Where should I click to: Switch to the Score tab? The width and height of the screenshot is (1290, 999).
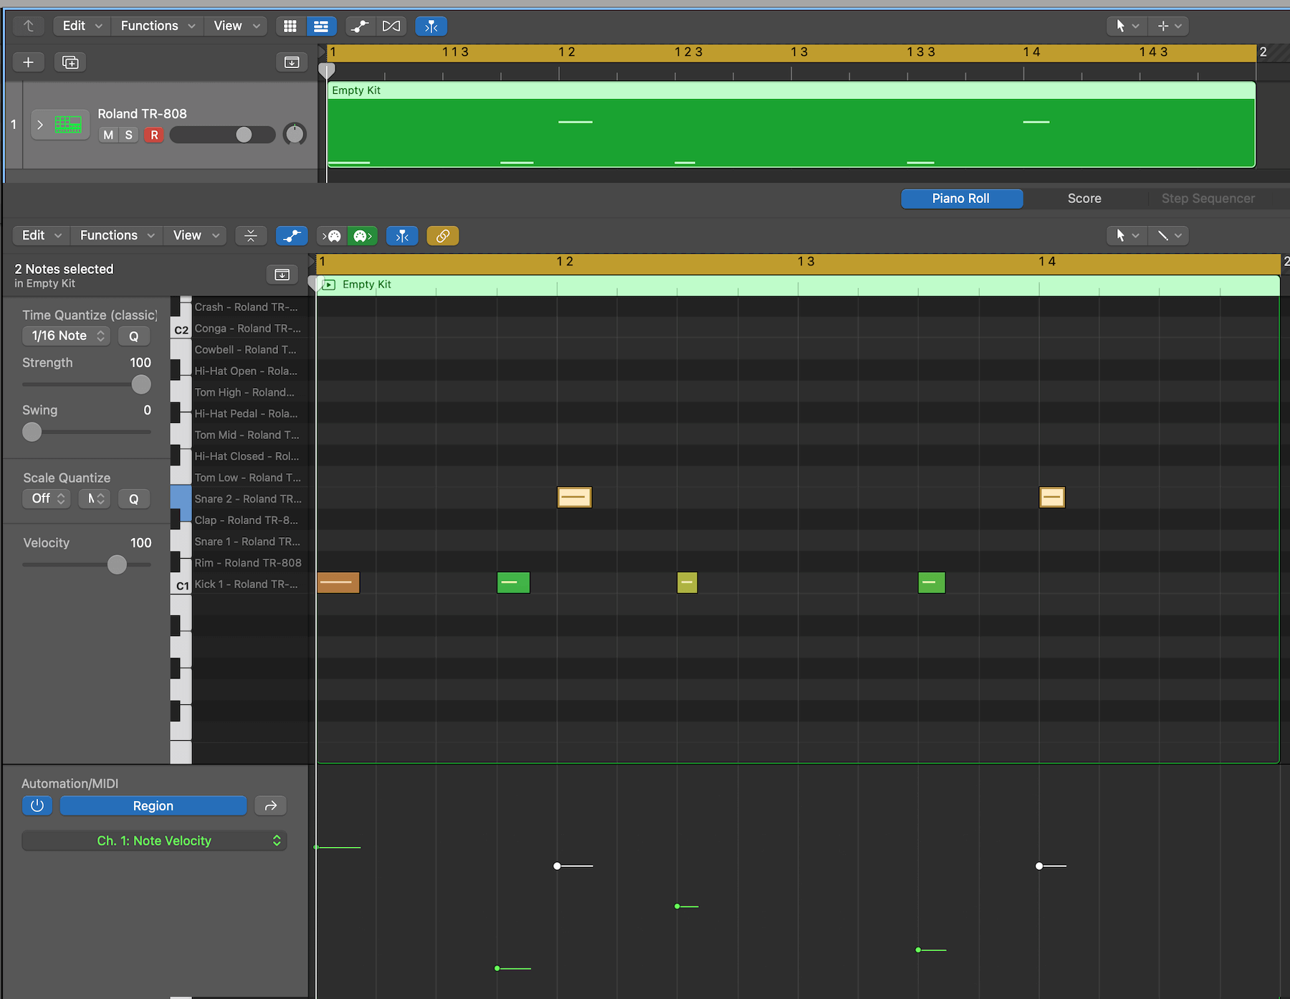pyautogui.click(x=1084, y=199)
